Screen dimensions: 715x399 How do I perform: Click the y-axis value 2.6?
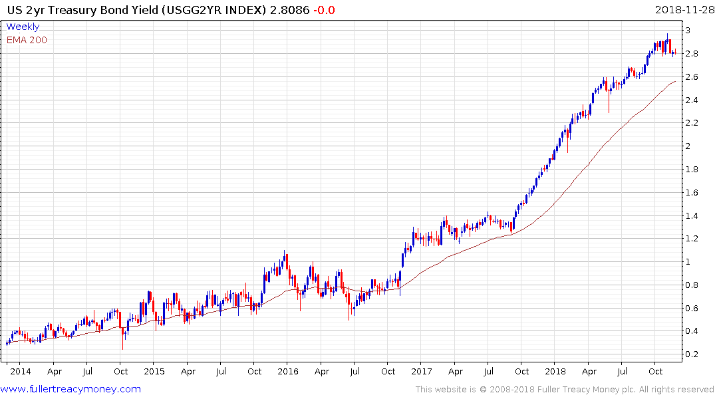pos(691,77)
